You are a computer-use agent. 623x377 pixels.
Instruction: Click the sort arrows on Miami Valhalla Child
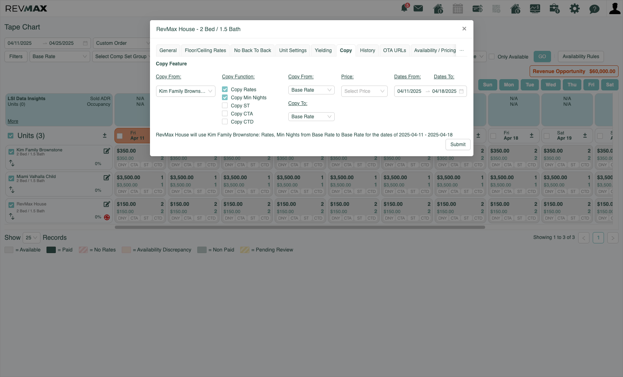click(12, 190)
